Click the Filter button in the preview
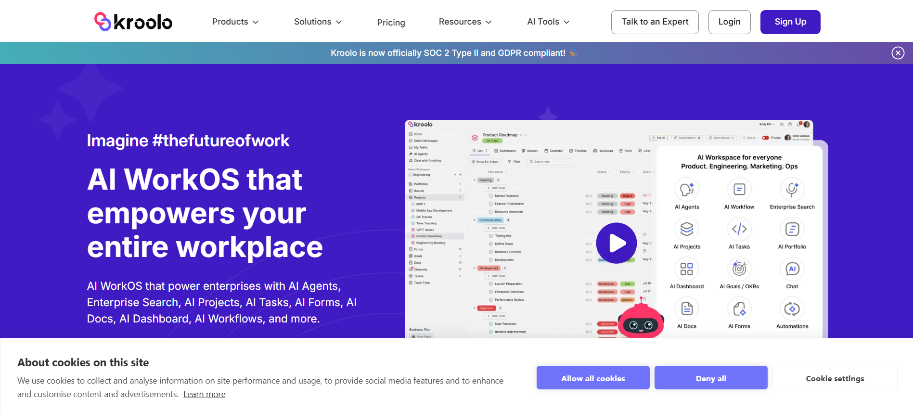The image size is (913, 412). [514, 162]
